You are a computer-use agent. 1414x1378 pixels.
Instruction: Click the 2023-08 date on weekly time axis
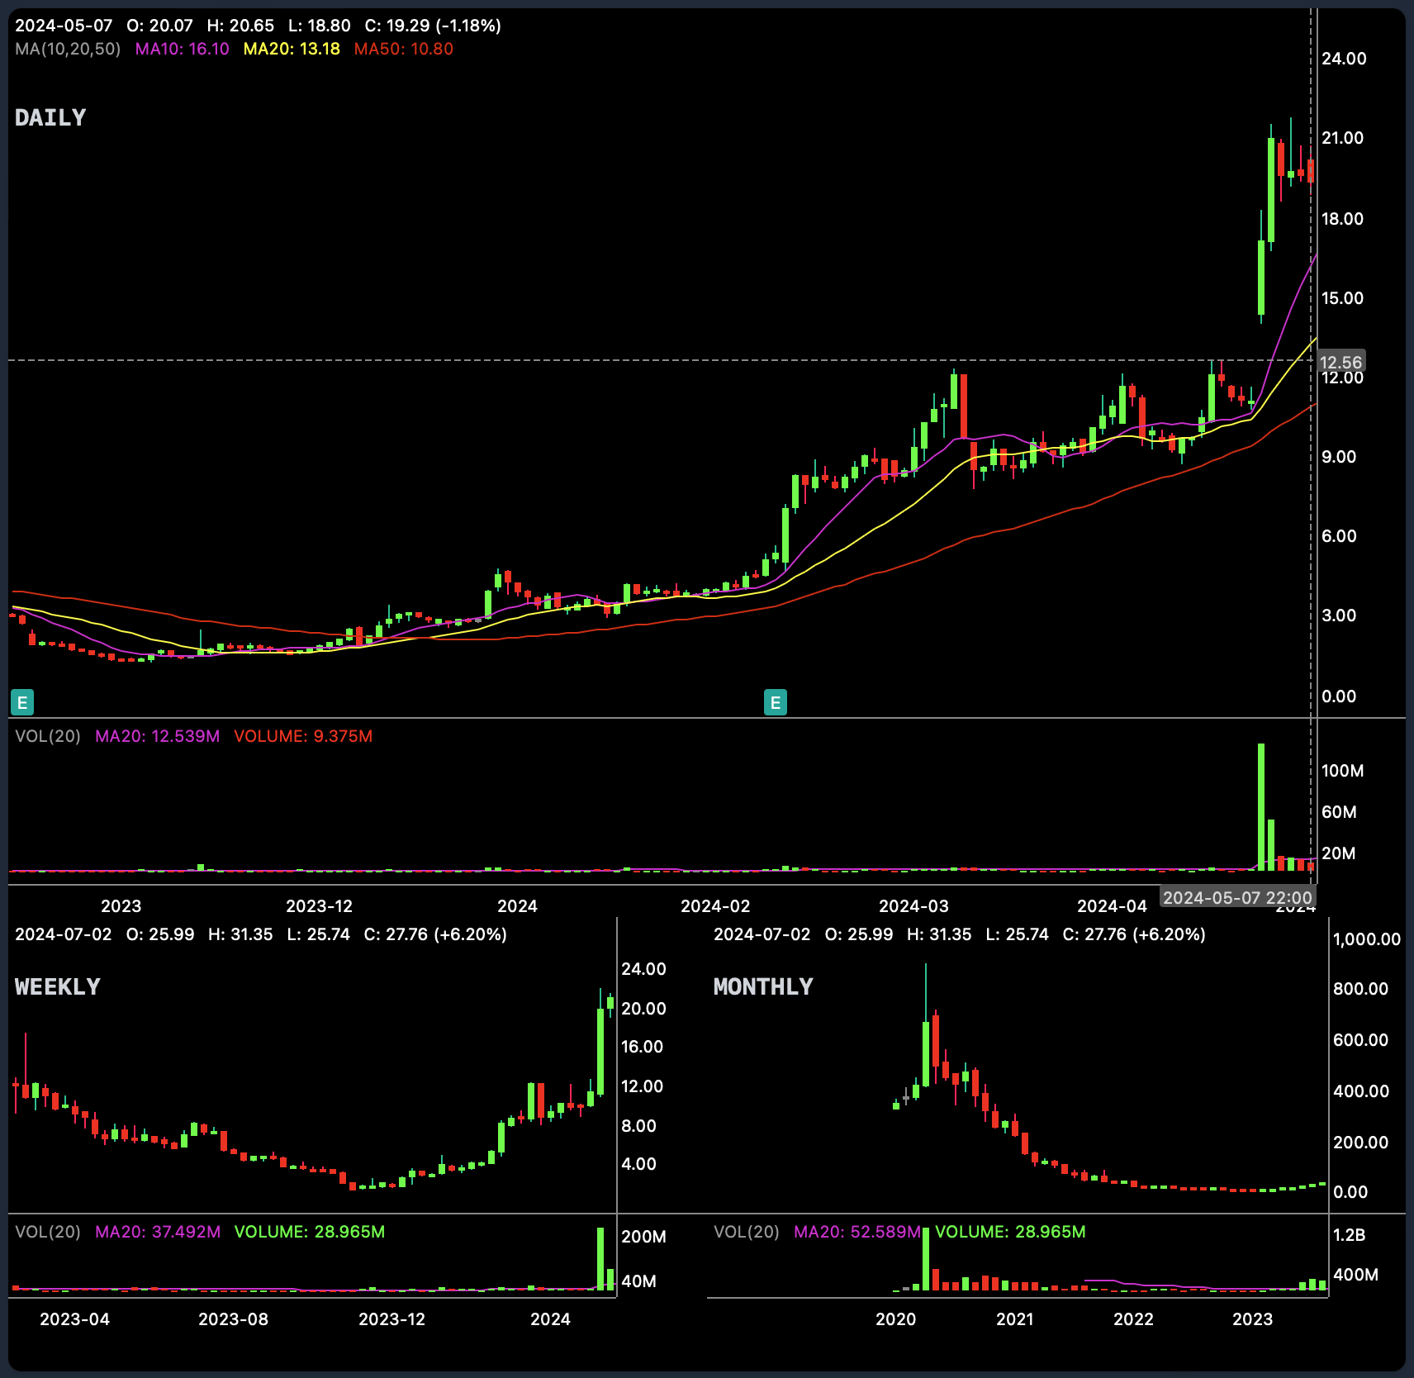click(x=233, y=1319)
